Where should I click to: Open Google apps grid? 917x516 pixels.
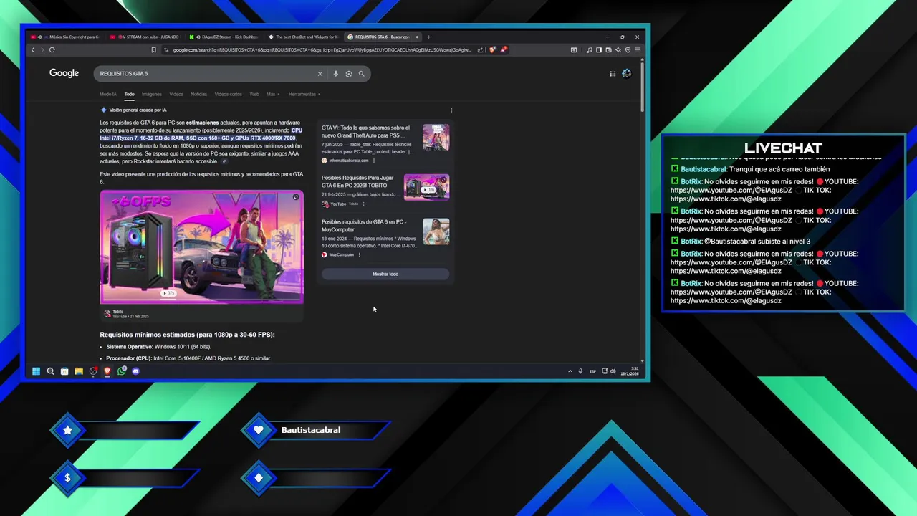tap(613, 74)
